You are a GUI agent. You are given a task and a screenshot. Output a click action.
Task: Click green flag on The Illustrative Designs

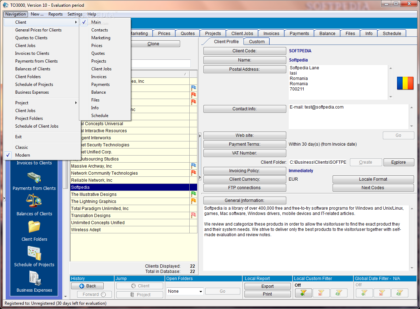(x=194, y=194)
